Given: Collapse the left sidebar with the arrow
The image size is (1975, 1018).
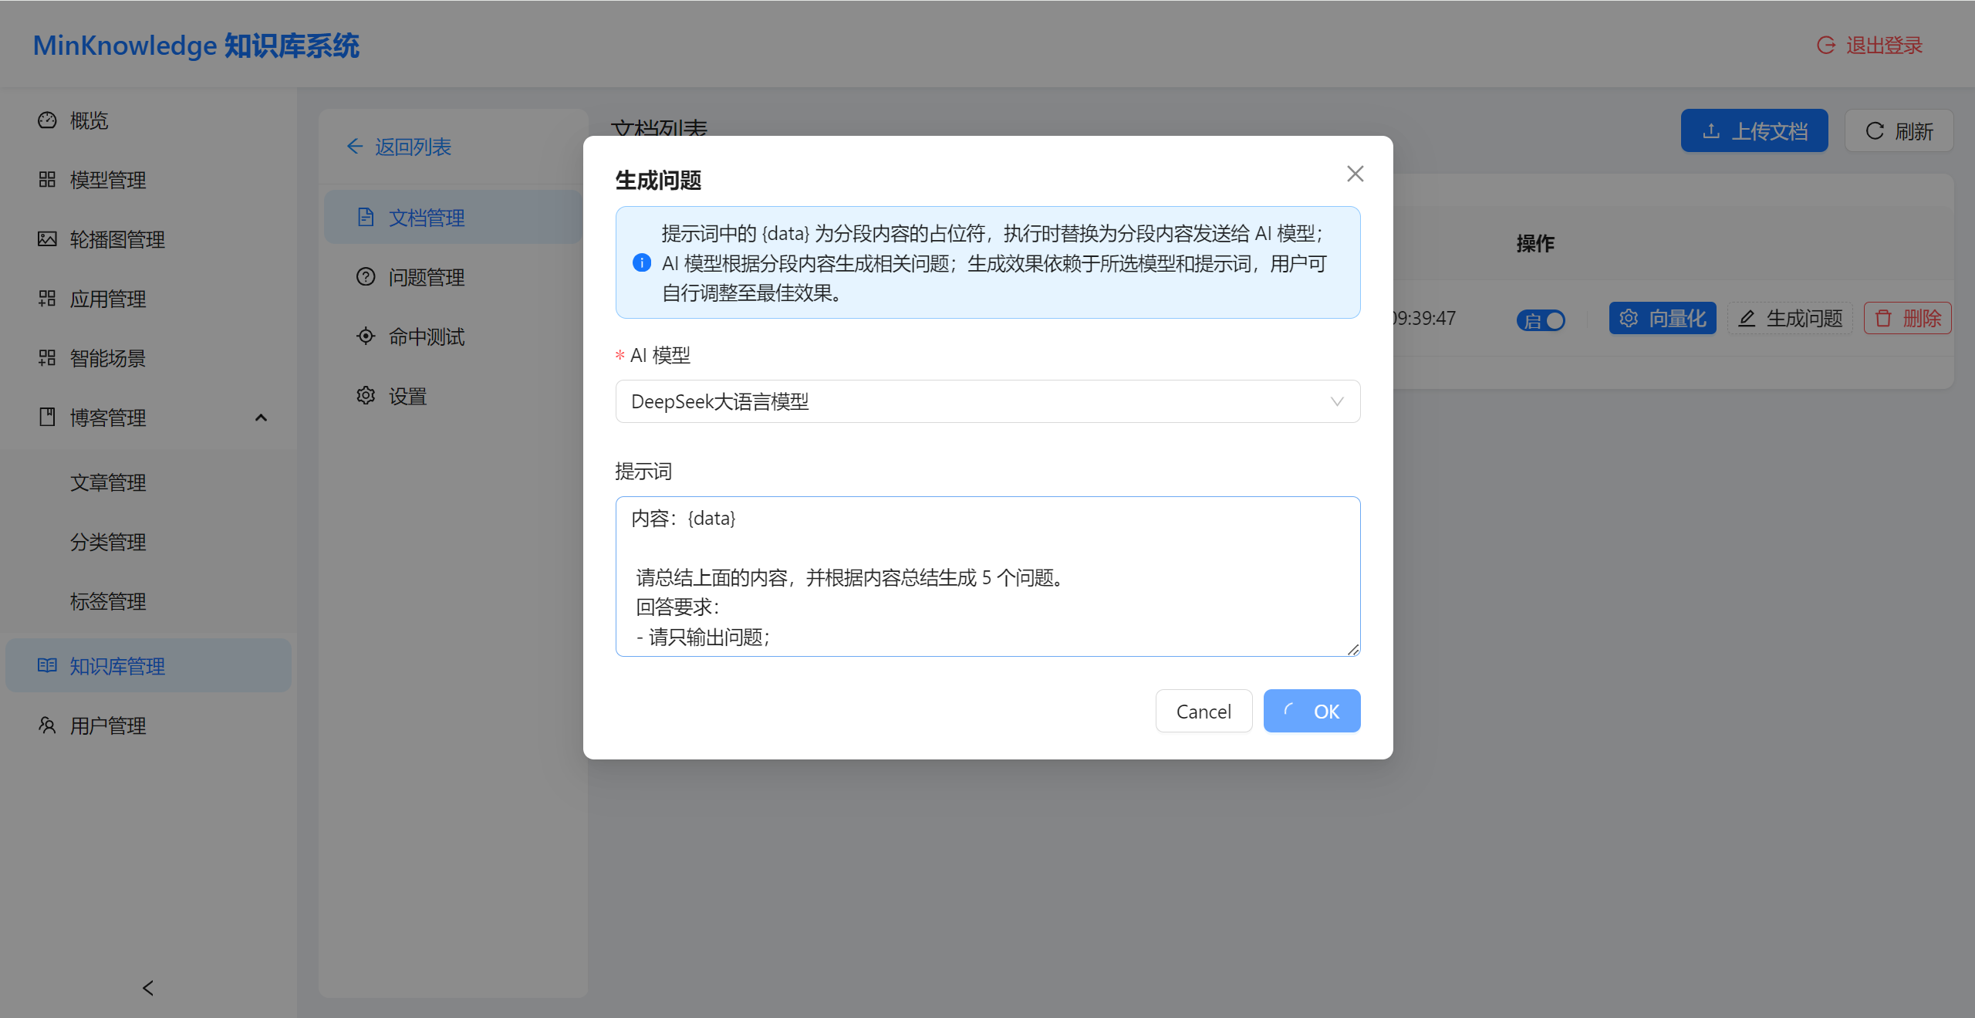Looking at the screenshot, I should coord(147,988).
